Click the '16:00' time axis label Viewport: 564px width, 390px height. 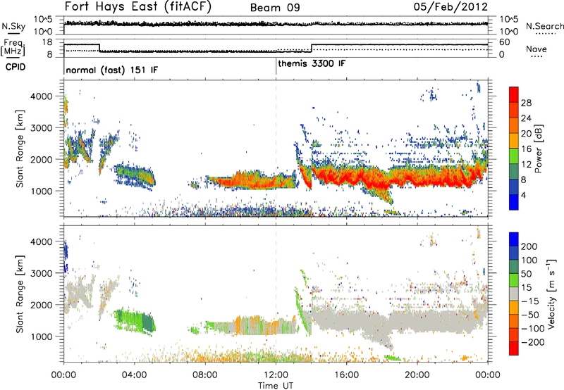point(346,375)
